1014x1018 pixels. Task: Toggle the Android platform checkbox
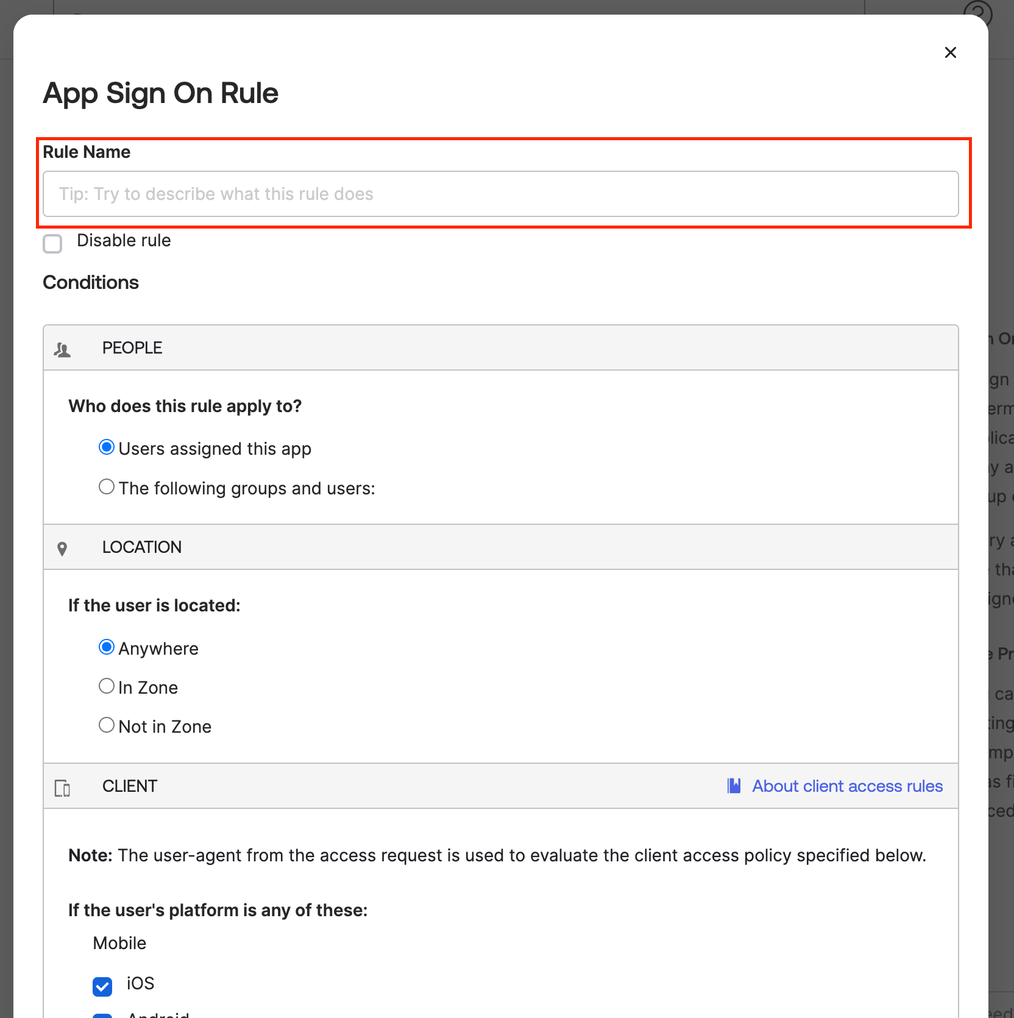point(102,1014)
